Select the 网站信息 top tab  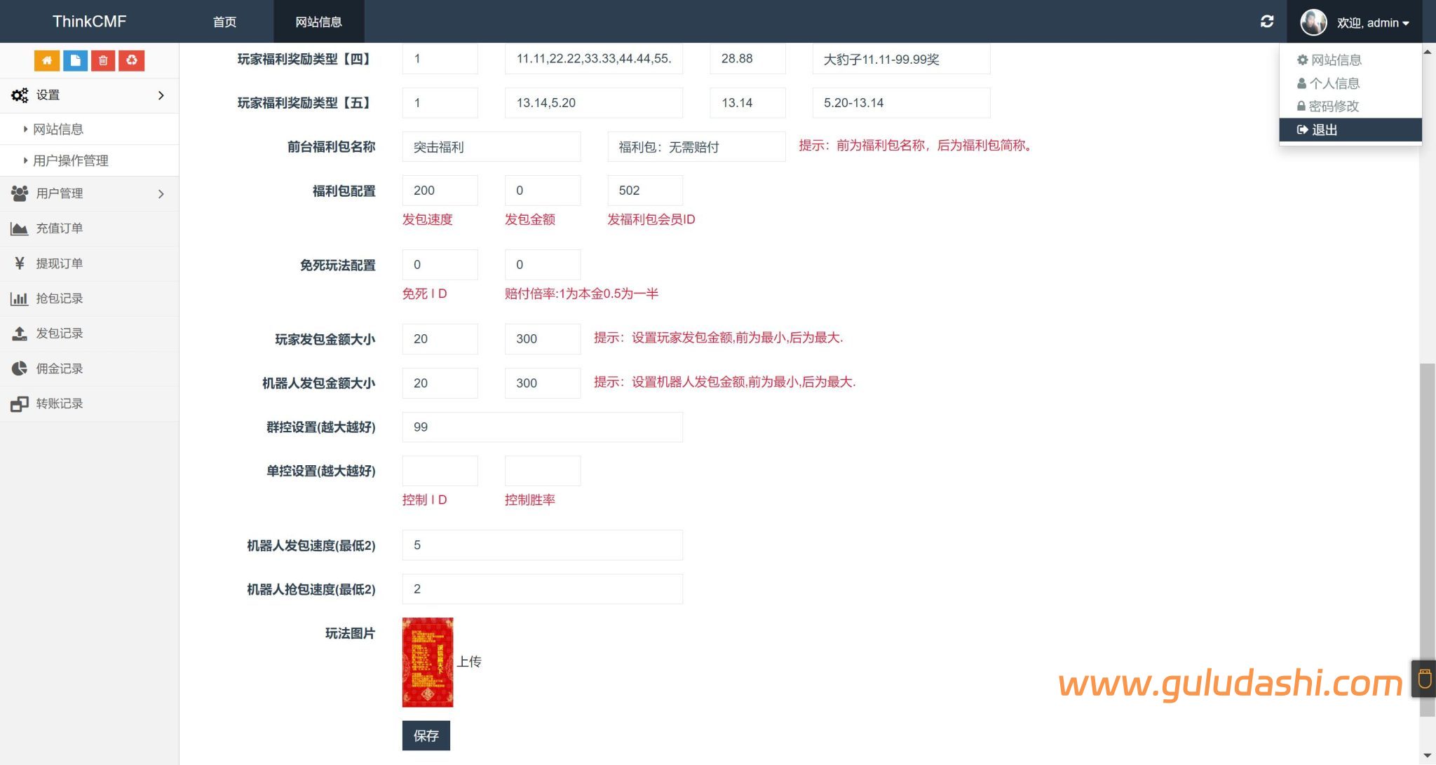[x=318, y=22]
